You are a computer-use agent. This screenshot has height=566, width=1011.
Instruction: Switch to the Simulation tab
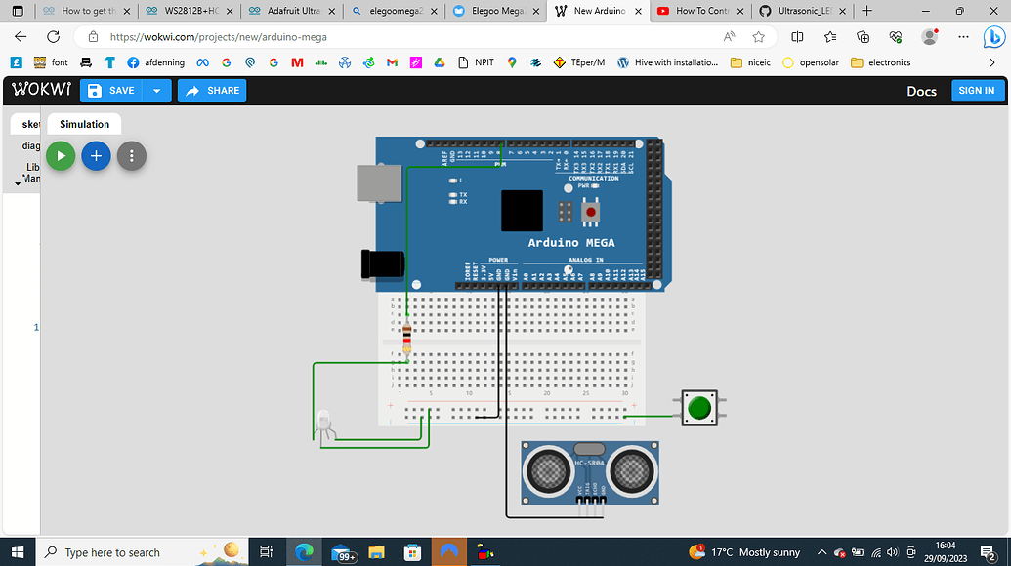[83, 124]
